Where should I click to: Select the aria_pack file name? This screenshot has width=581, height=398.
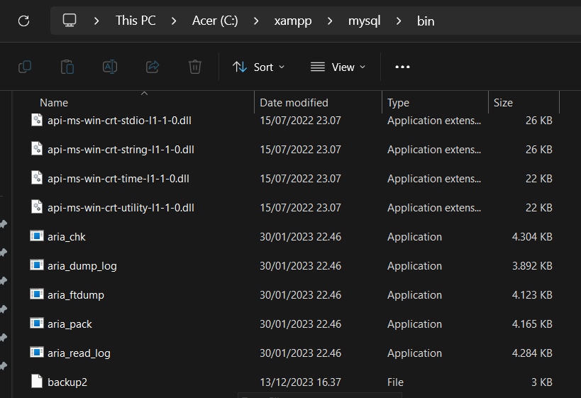(70, 324)
